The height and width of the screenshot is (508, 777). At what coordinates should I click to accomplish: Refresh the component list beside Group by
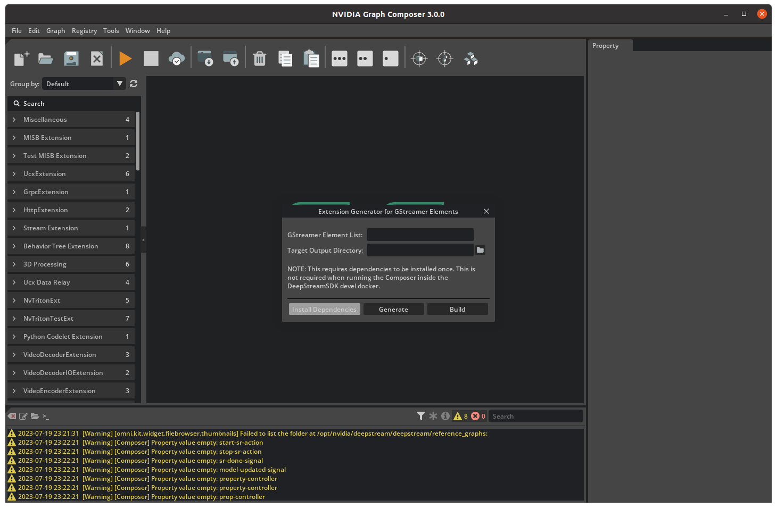point(134,84)
